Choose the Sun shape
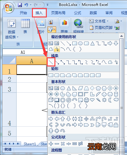 click(104, 100)
